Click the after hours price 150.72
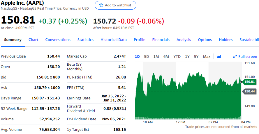This screenshot has width=259, height=134. coord(105,21)
